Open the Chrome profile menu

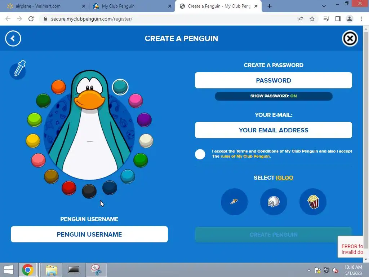(350, 19)
